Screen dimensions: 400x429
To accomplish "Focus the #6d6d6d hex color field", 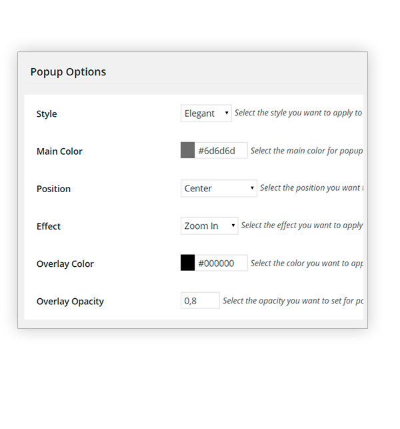I will coord(221,151).
